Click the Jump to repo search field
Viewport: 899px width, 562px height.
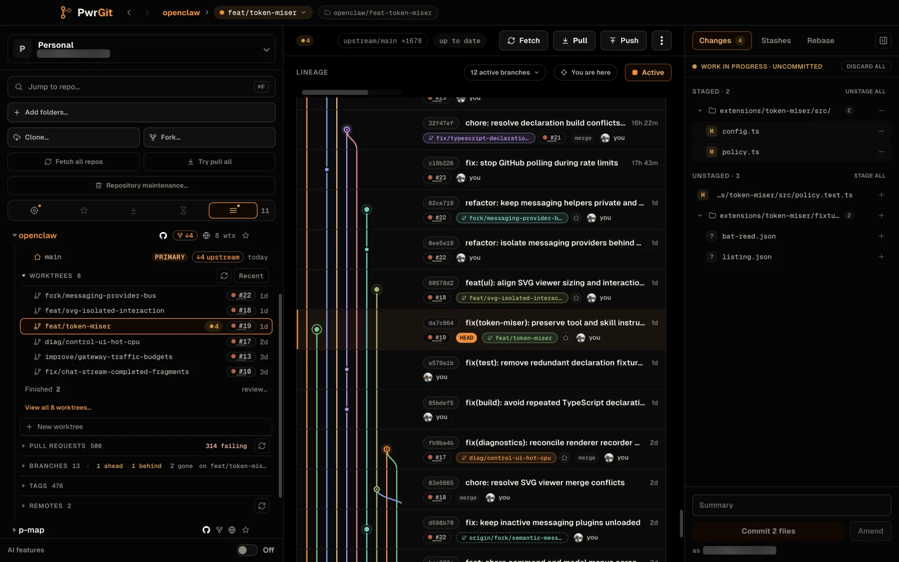141,87
